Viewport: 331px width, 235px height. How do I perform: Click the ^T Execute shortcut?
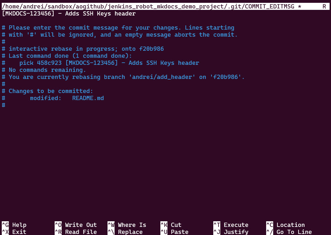coord(231,225)
